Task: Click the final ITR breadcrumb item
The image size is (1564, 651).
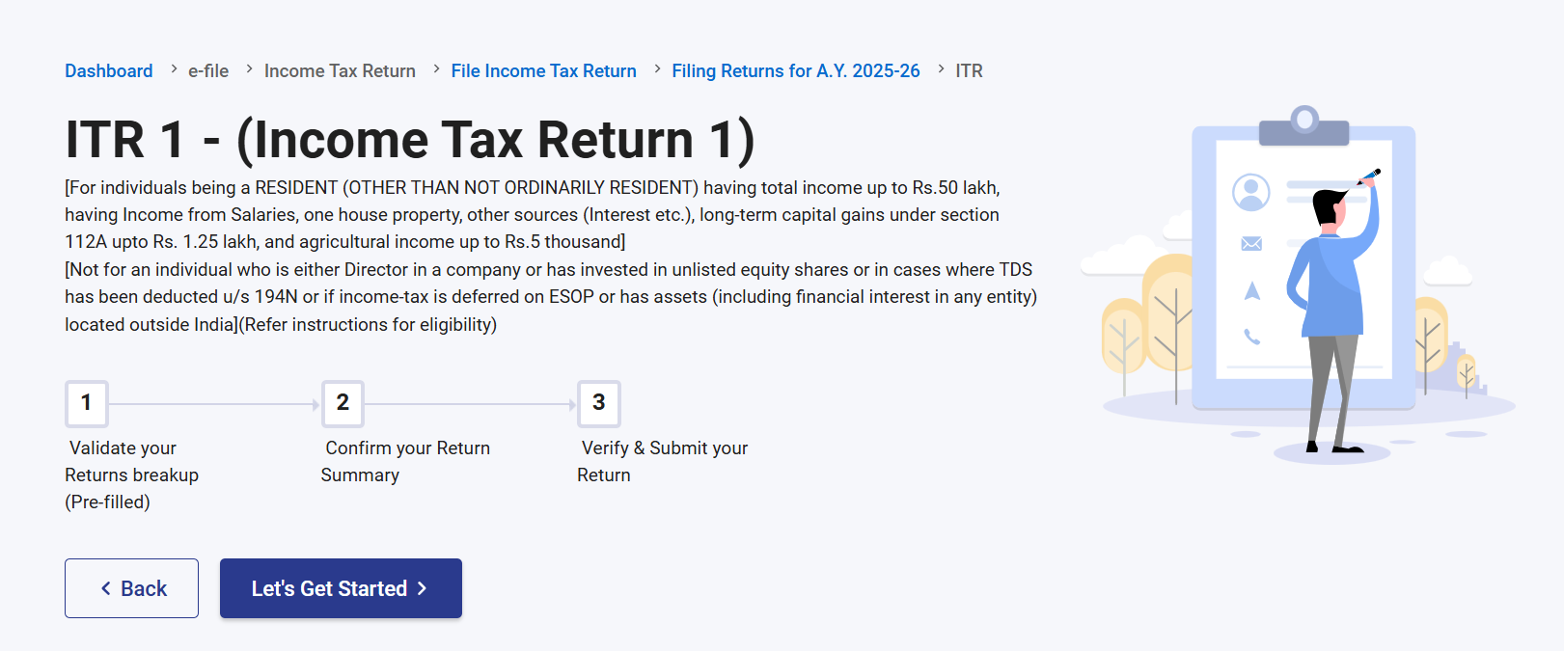Action: click(969, 71)
